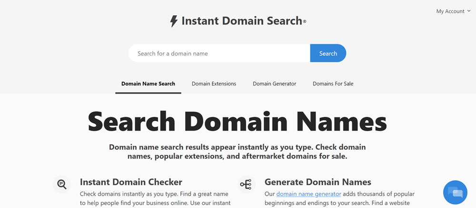Click the Instant Domain Checker heading
This screenshot has height=208, width=476.
point(131,182)
